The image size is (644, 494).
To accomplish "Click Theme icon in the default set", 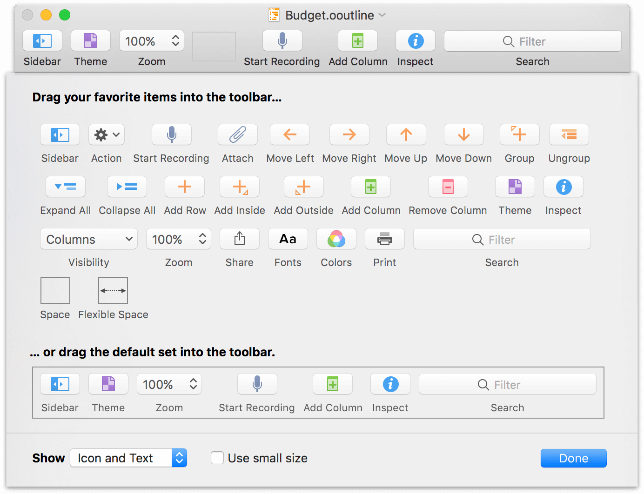I will click(x=108, y=384).
